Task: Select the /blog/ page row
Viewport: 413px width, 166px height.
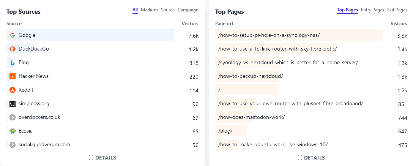Action: click(x=225, y=131)
